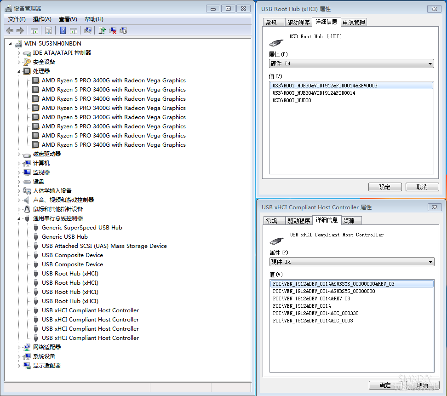Click the 安全设备 key icon
The height and width of the screenshot is (396, 447).
tap(27, 62)
